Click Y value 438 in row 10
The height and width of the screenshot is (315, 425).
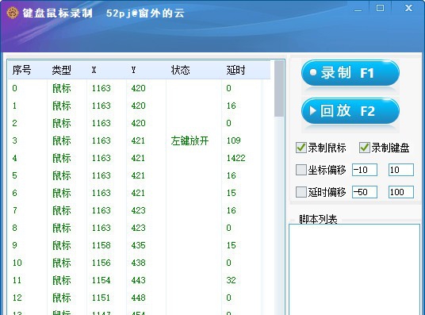pyautogui.click(x=139, y=263)
